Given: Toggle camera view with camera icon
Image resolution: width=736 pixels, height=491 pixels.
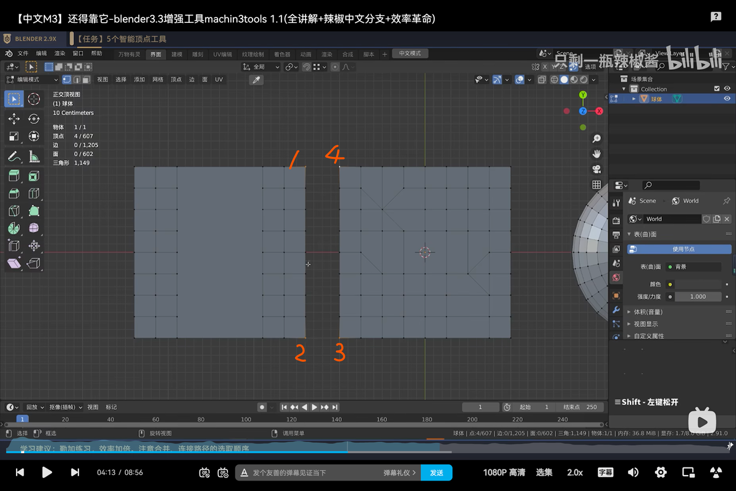Looking at the screenshot, I should pyautogui.click(x=596, y=169).
